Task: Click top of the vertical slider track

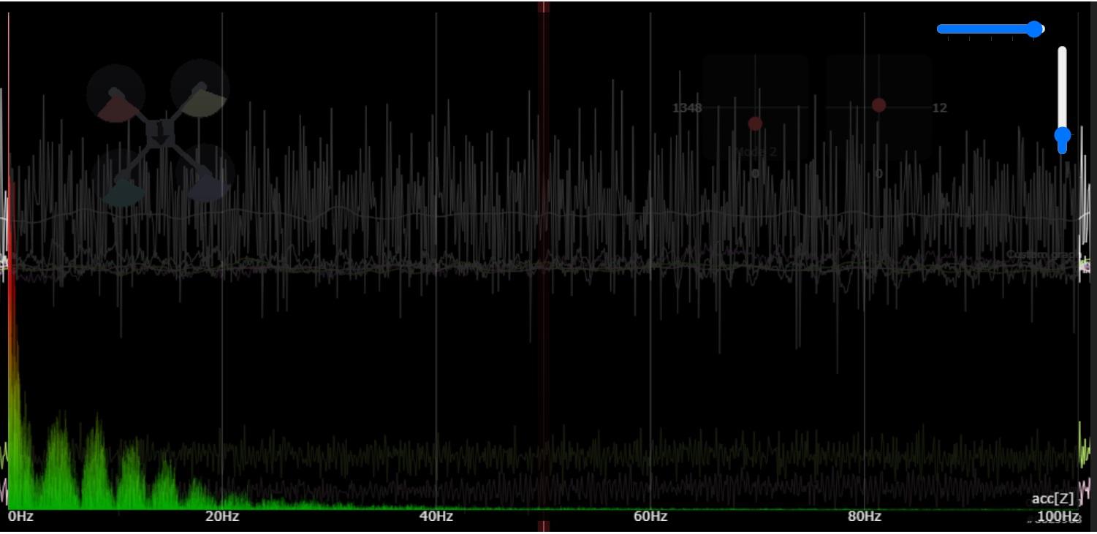Action: point(1062,51)
